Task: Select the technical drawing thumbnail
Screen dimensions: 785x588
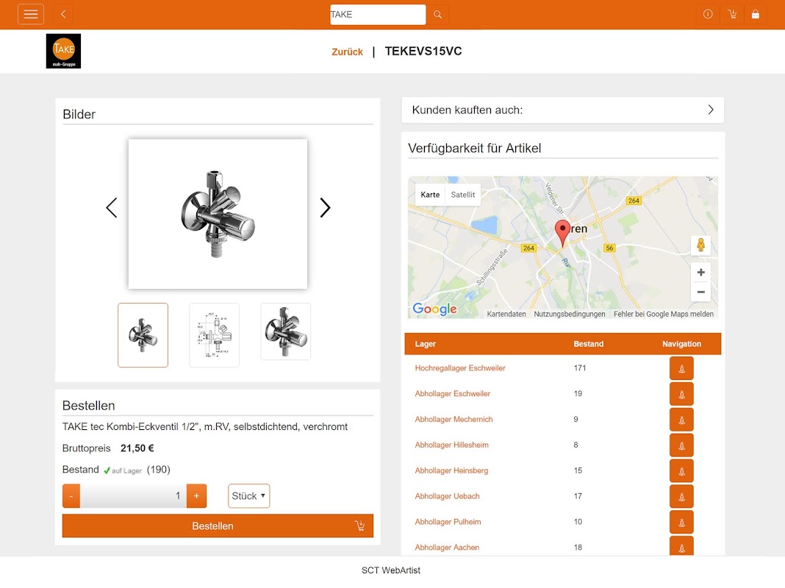Action: (215, 334)
